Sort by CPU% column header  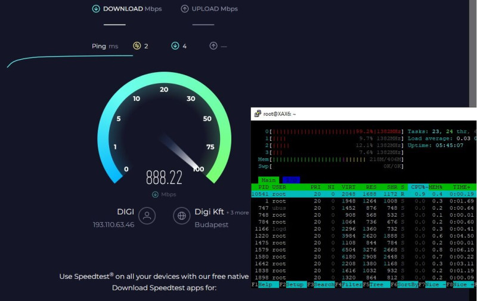[419, 187]
